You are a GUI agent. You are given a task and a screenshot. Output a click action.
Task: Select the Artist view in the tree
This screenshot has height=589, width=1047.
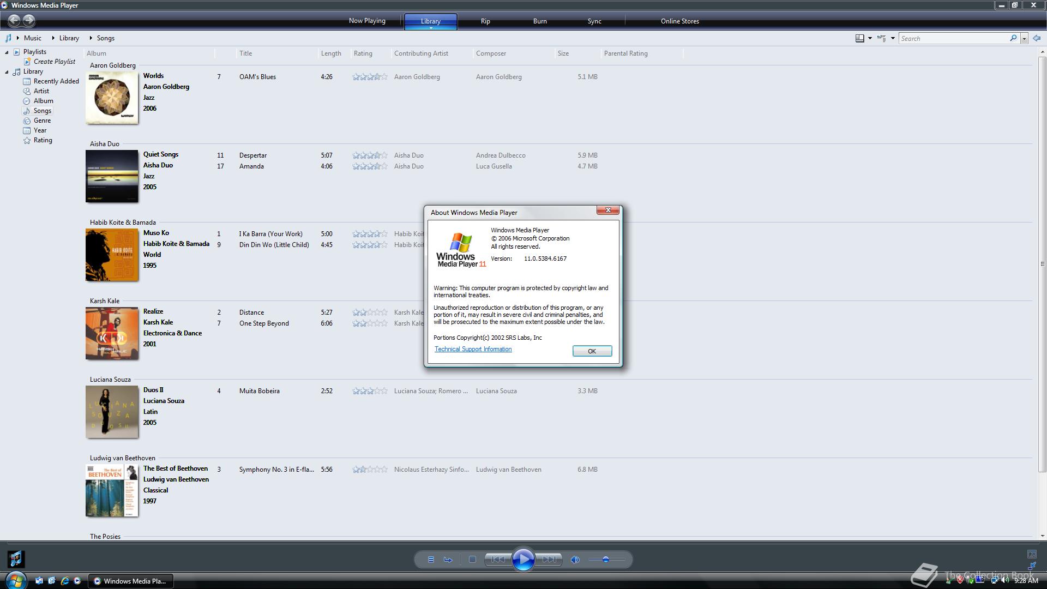[41, 91]
